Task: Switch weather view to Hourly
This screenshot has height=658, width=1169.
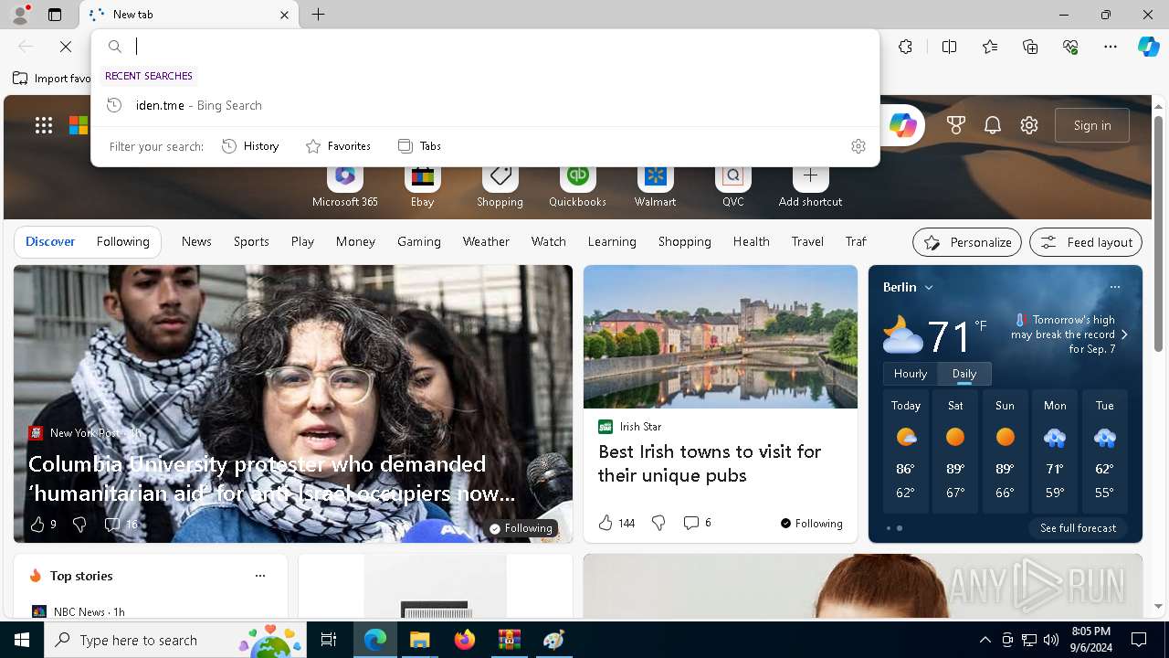Action: [x=911, y=374]
